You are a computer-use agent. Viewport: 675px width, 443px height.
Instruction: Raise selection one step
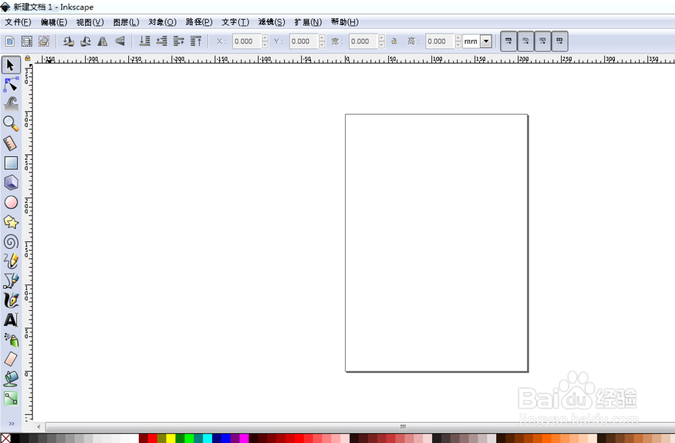click(178, 41)
